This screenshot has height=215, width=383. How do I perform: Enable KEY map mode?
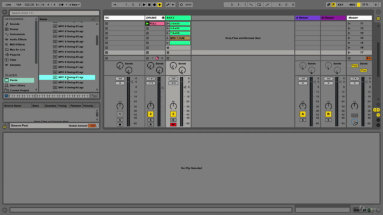click(341, 5)
